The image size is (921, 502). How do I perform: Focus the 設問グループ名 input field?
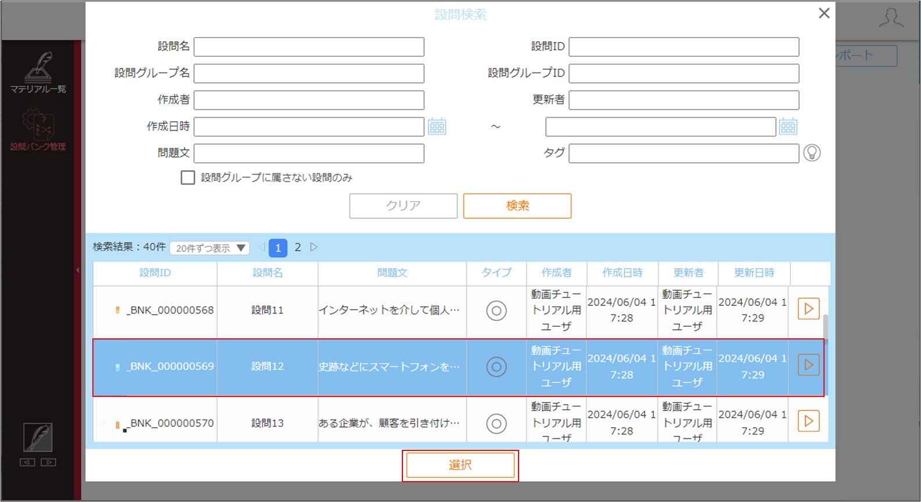coord(309,74)
